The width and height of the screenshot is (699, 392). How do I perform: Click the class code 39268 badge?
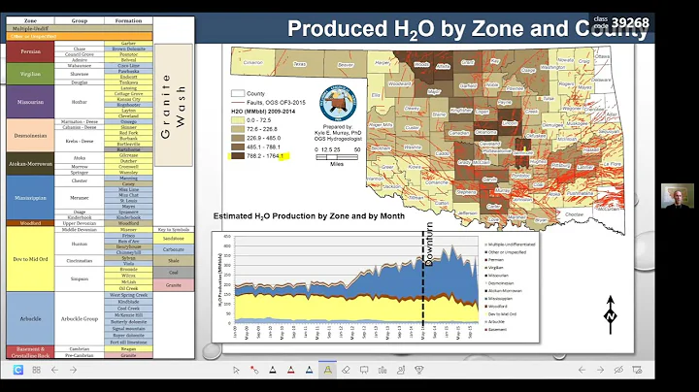tap(621, 22)
